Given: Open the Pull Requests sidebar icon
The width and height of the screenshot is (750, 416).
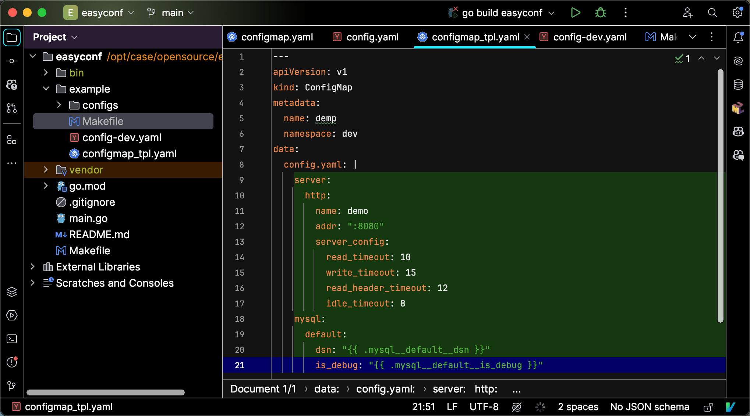Looking at the screenshot, I should (12, 108).
